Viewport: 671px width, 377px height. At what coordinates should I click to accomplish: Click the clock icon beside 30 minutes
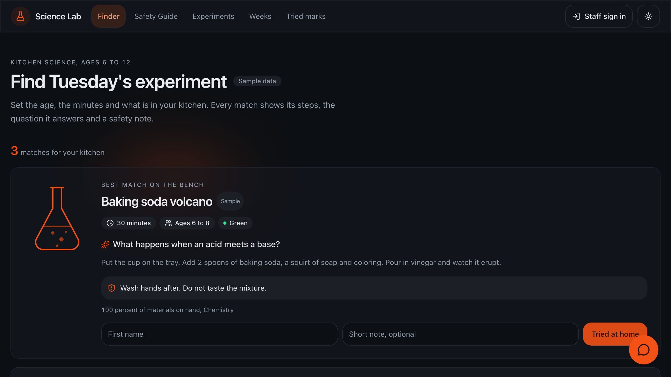110,223
